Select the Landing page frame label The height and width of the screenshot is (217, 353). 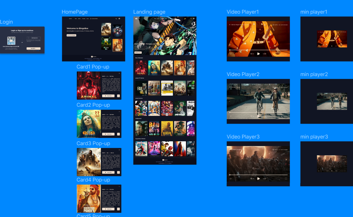149,12
